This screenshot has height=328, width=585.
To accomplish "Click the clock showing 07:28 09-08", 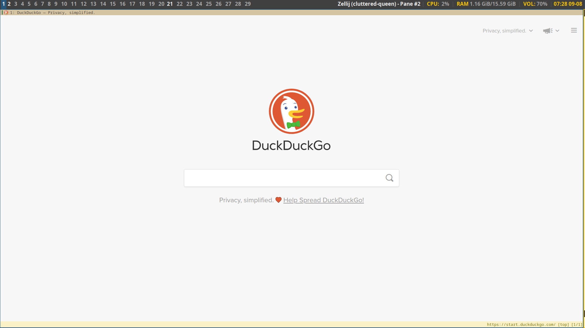I will pyautogui.click(x=567, y=4).
